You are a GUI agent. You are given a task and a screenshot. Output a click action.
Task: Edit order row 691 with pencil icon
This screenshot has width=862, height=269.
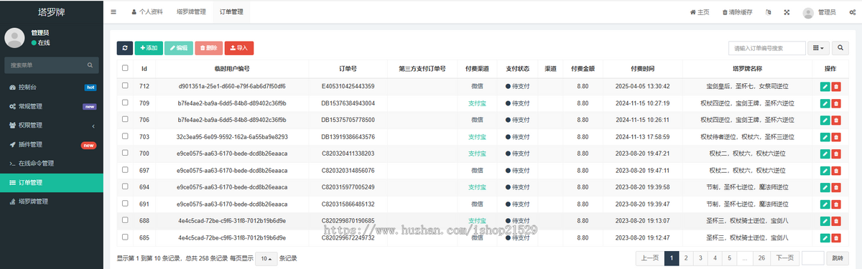(x=825, y=204)
